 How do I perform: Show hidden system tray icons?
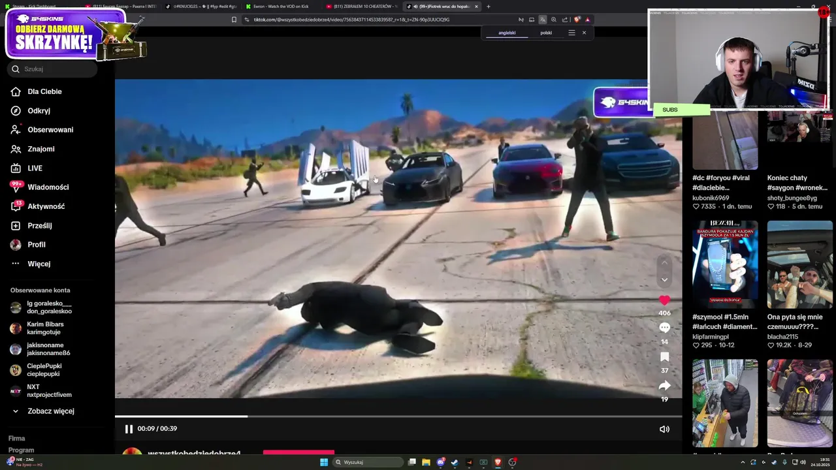(x=743, y=462)
